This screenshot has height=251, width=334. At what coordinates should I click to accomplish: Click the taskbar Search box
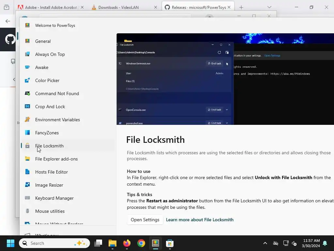tap(54, 243)
